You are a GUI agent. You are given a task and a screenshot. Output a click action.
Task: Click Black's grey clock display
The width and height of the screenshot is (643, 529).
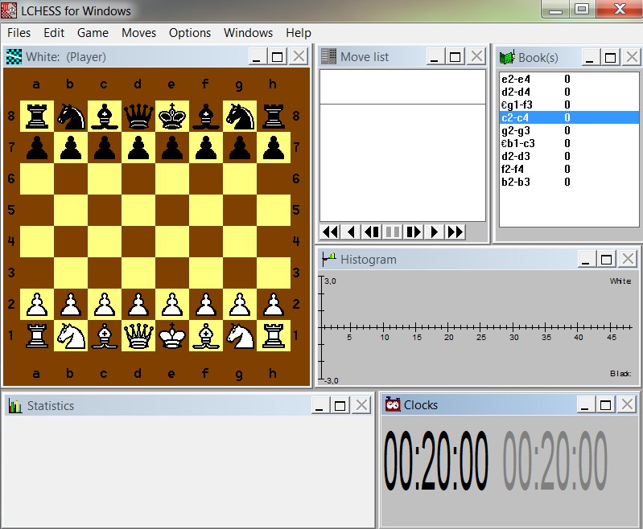(x=554, y=460)
